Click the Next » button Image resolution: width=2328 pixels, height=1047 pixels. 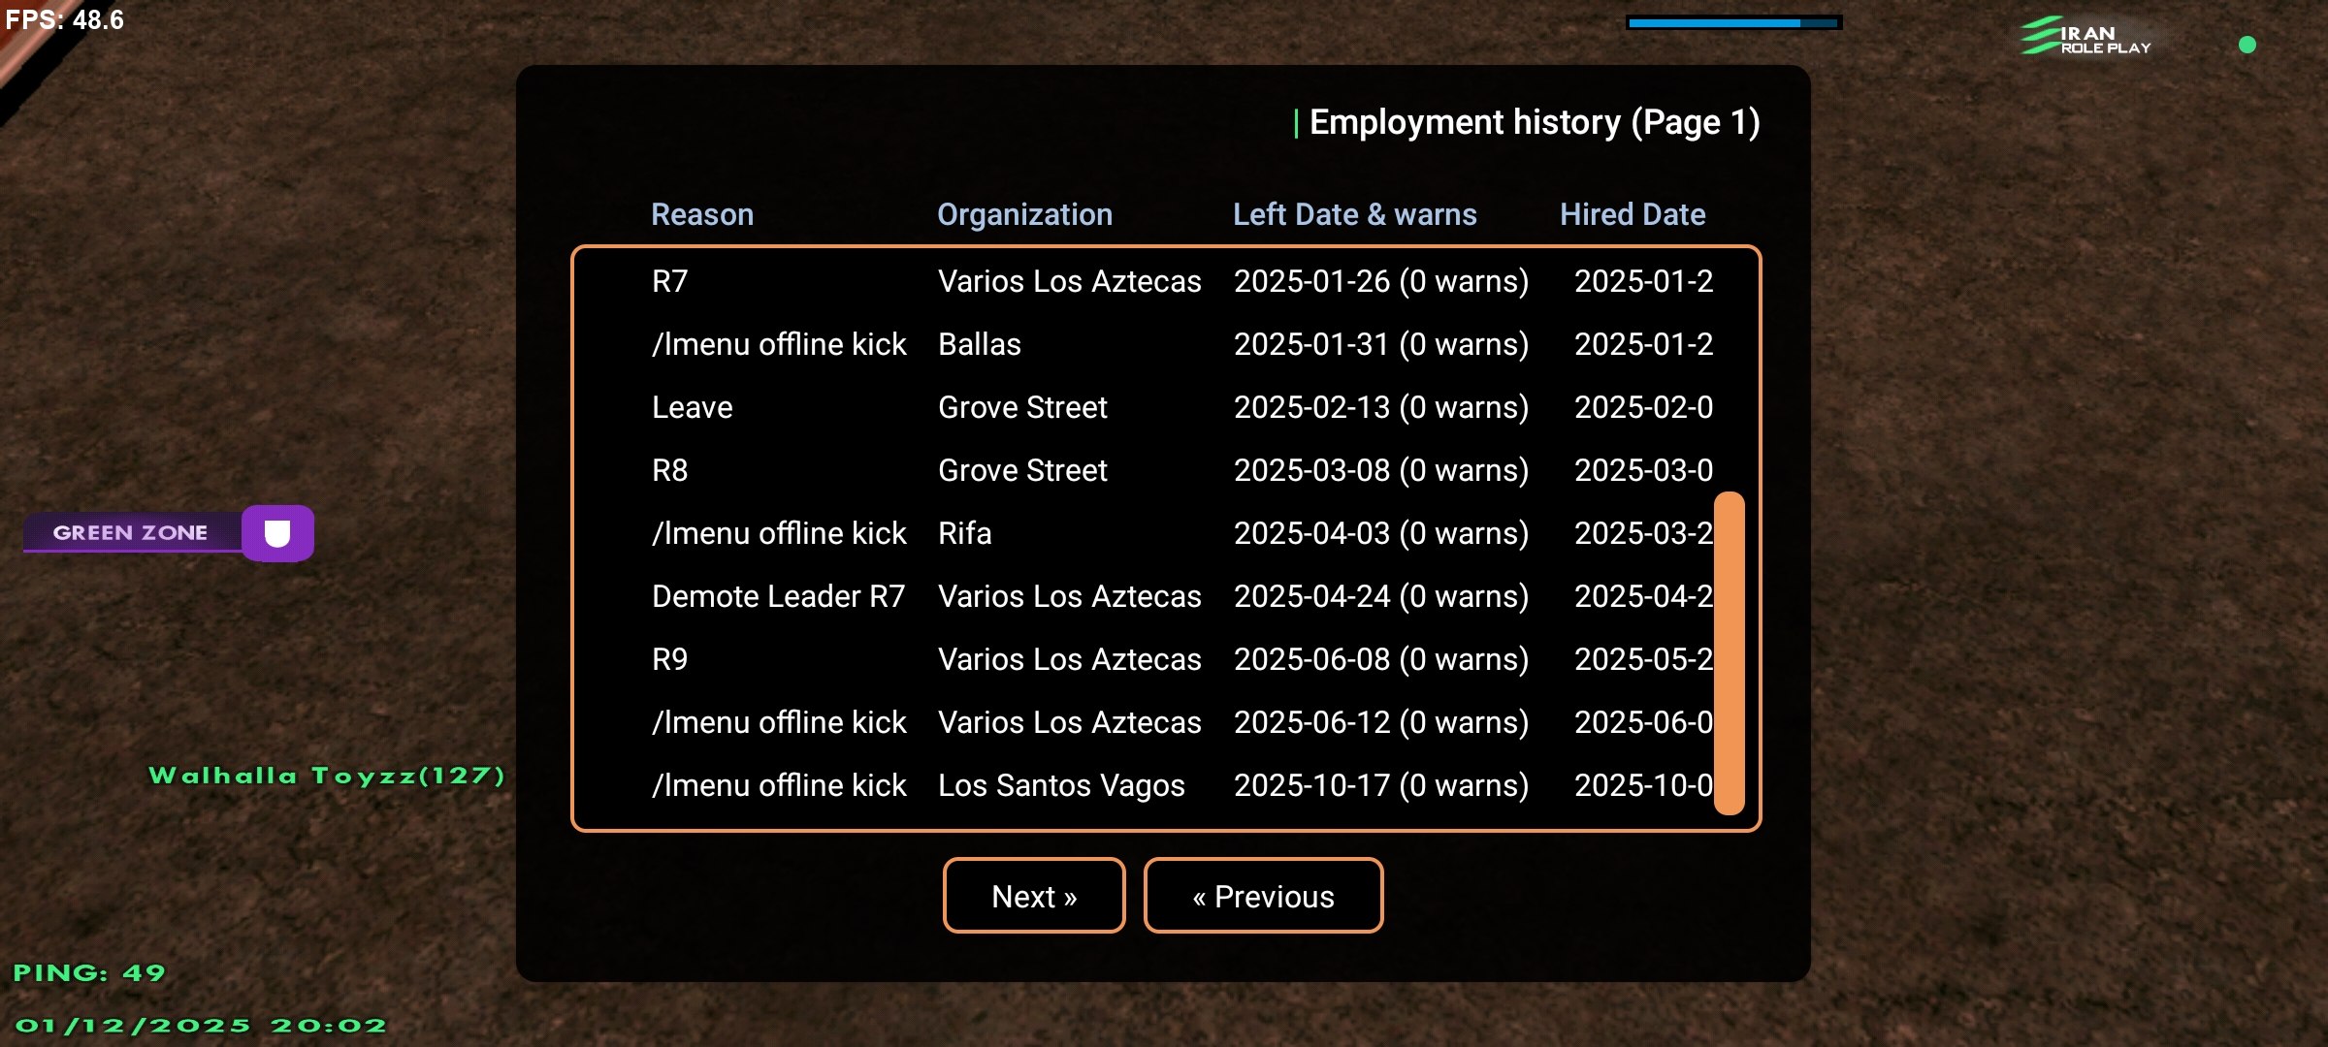tap(1034, 896)
